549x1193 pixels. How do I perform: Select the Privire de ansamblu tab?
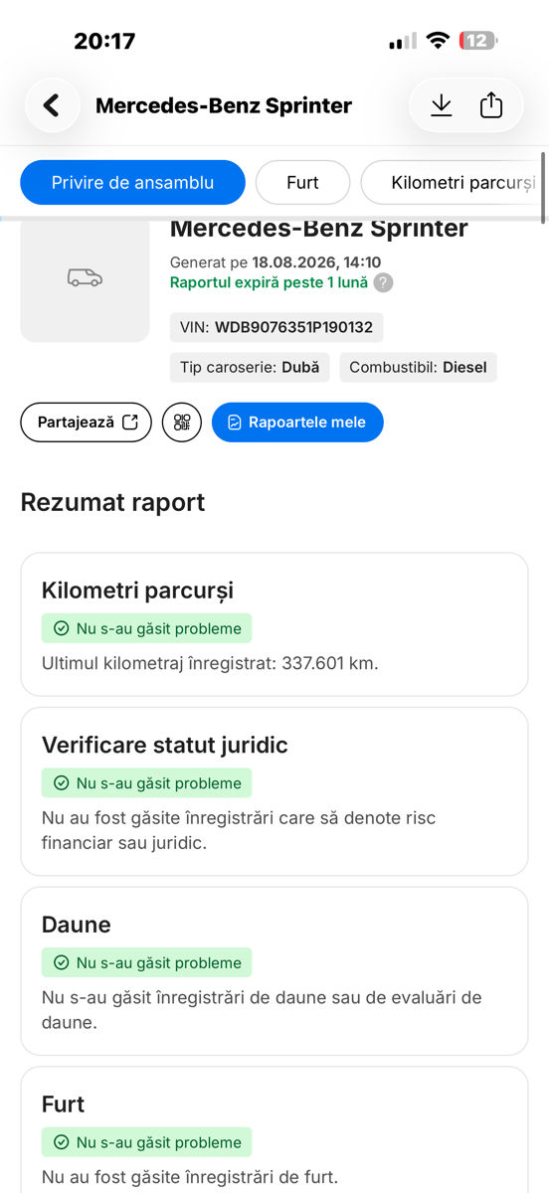tap(133, 183)
